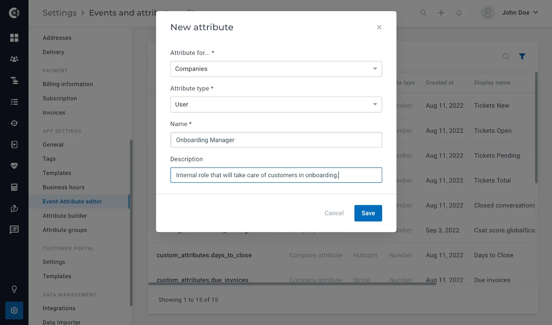Open the 'Attribute for' Companies dropdown
The height and width of the screenshot is (325, 552).
point(276,69)
